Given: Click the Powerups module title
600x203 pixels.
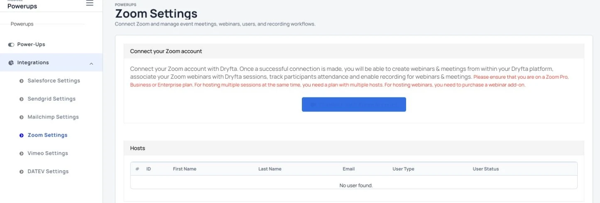Looking at the screenshot, I should 22,6.
